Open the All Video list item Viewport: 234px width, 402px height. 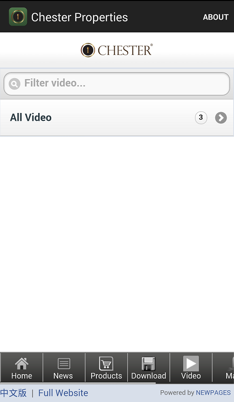click(117, 118)
